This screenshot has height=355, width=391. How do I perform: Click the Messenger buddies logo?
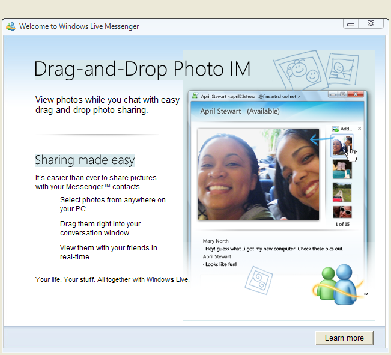point(338,283)
